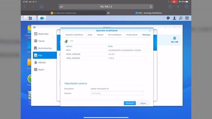
Task: Click Mégse button
Action: 143,103
